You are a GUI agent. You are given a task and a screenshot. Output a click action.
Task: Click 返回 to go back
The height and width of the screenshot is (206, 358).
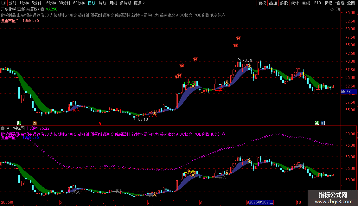[351, 3]
